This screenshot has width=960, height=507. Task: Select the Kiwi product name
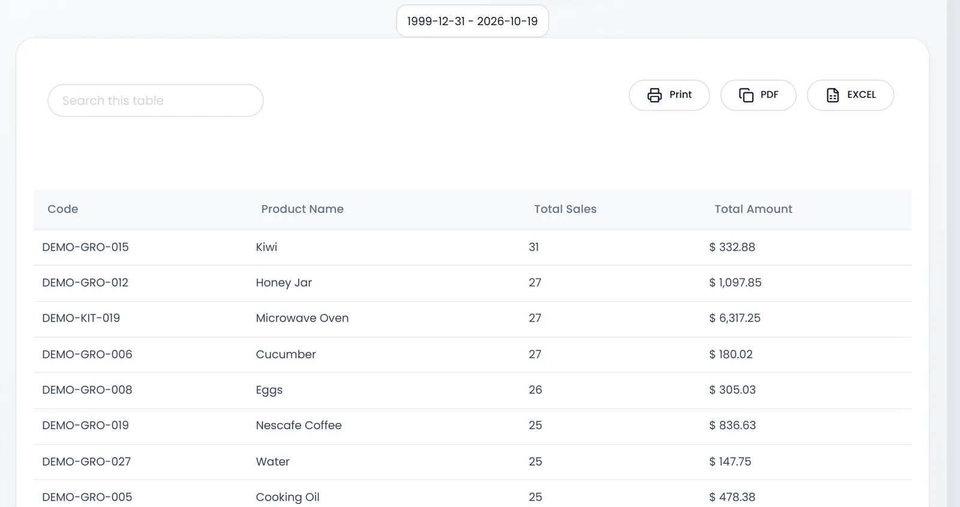(x=266, y=247)
